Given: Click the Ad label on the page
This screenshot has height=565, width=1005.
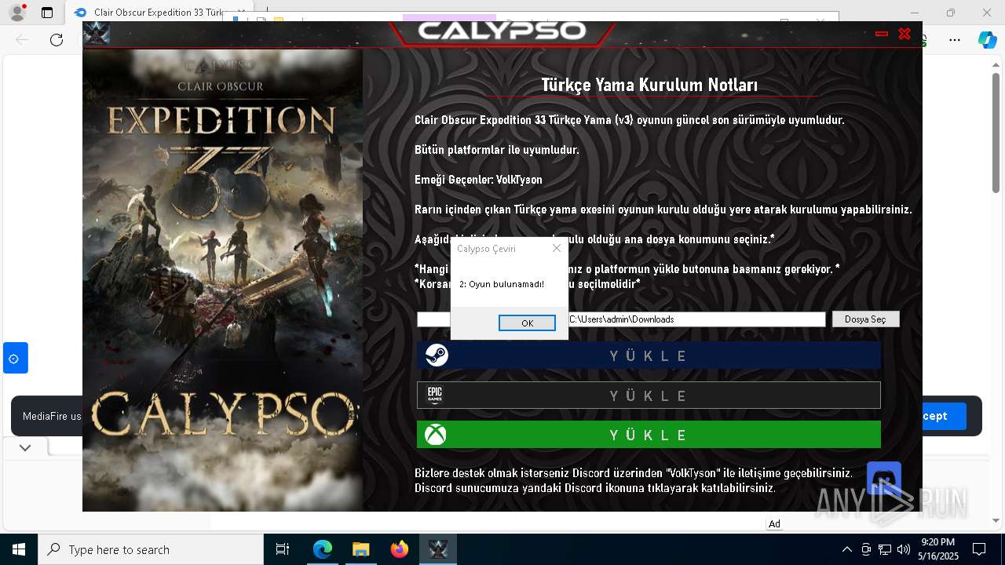Looking at the screenshot, I should tap(774, 523).
